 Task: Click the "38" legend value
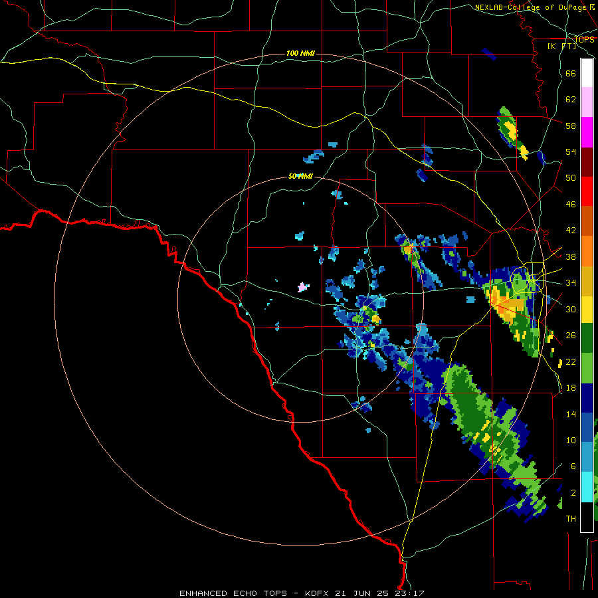[571, 256]
